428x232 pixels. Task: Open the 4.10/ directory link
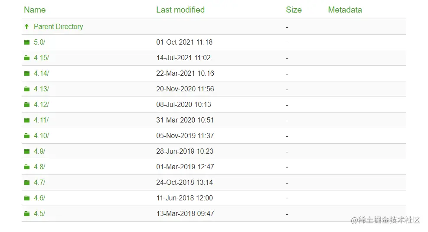[x=41, y=135]
